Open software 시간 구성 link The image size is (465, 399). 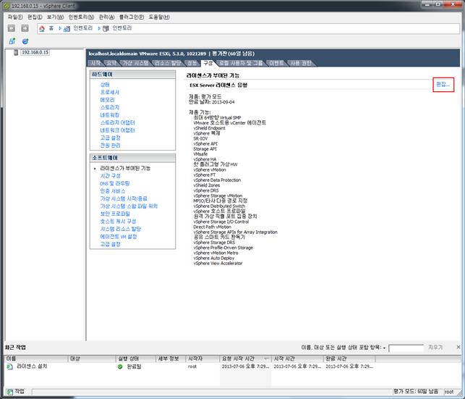[x=110, y=176]
